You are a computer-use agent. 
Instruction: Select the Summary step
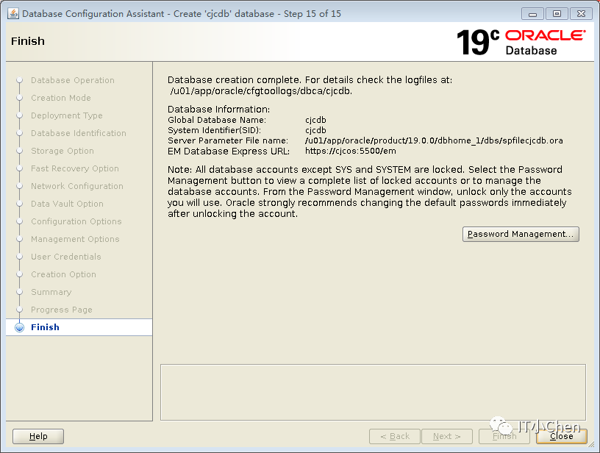click(51, 292)
